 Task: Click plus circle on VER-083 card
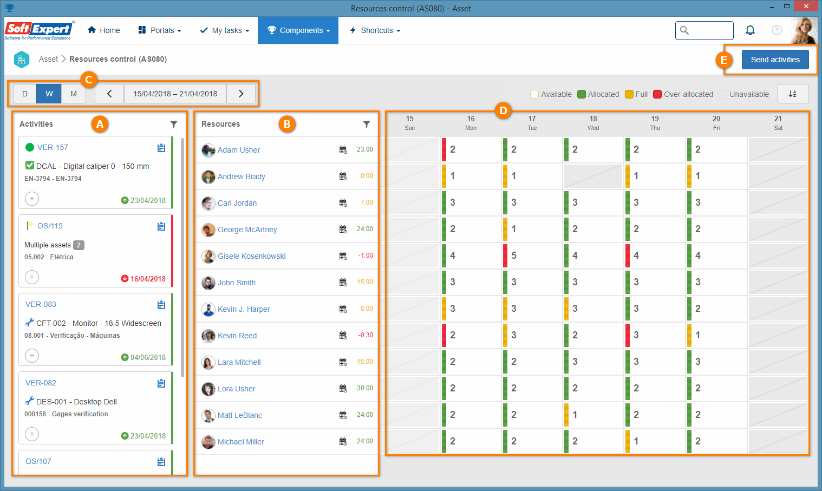coord(32,356)
